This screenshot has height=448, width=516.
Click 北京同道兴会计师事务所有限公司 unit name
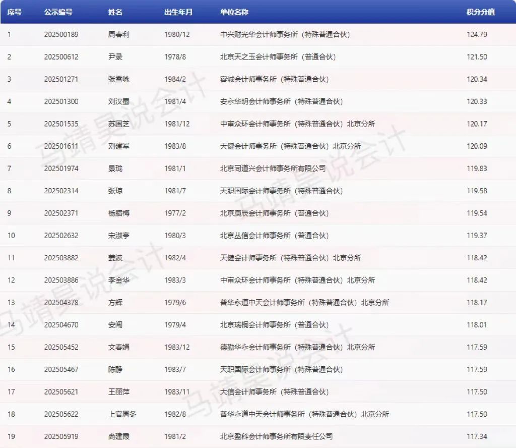point(273,169)
